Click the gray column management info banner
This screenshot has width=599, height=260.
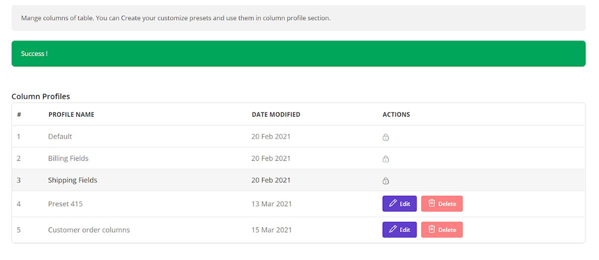[x=299, y=18]
